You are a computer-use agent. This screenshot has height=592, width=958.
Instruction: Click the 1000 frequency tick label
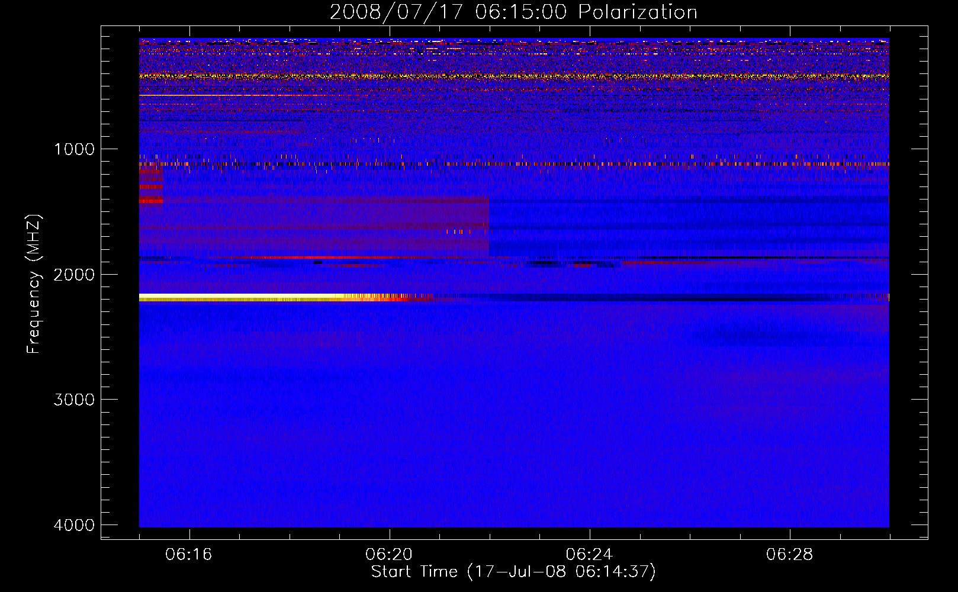(x=74, y=149)
